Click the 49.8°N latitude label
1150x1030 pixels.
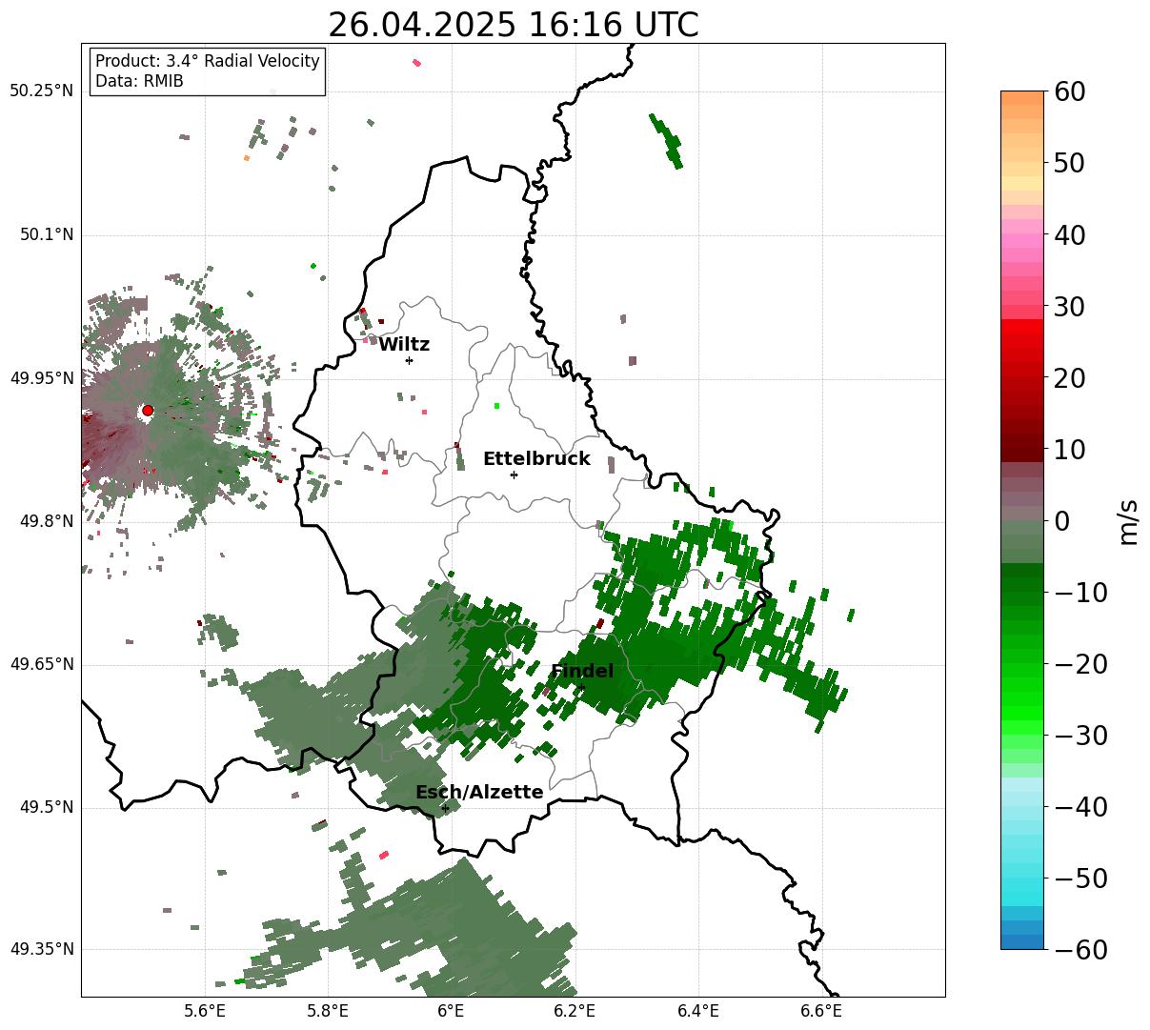click(47, 521)
